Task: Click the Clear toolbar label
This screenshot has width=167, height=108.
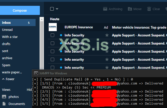Action: click(x=156, y=9)
